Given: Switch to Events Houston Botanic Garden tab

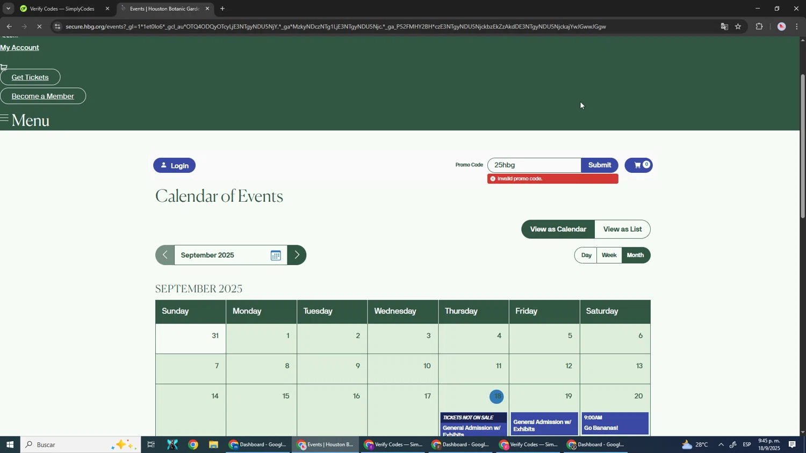Looking at the screenshot, I should [164, 9].
